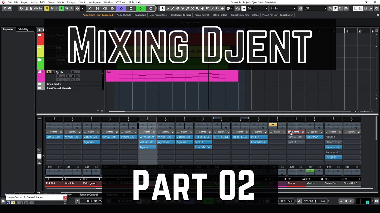Select the pink Pad MIDI clip

coord(172,76)
